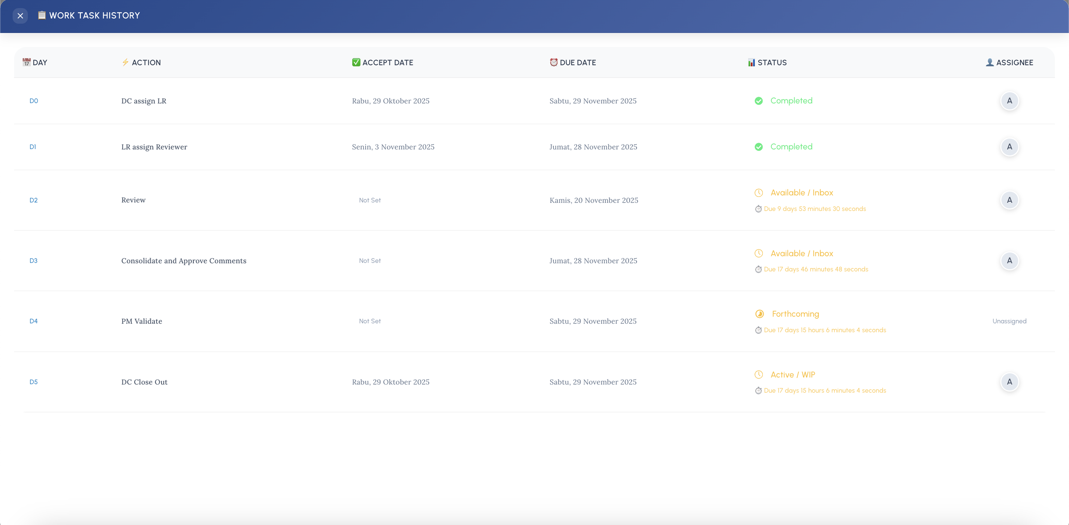Close the Work Task History panel
The width and height of the screenshot is (1069, 525).
click(20, 16)
